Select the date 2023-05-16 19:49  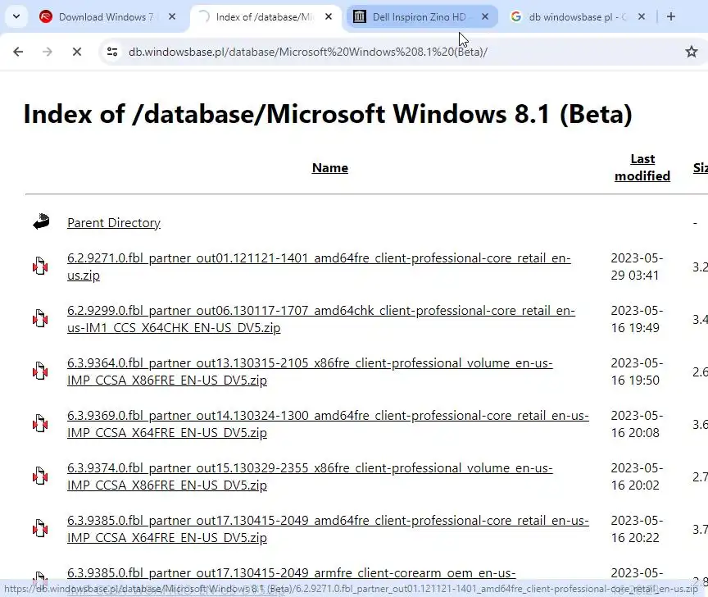pyautogui.click(x=637, y=319)
